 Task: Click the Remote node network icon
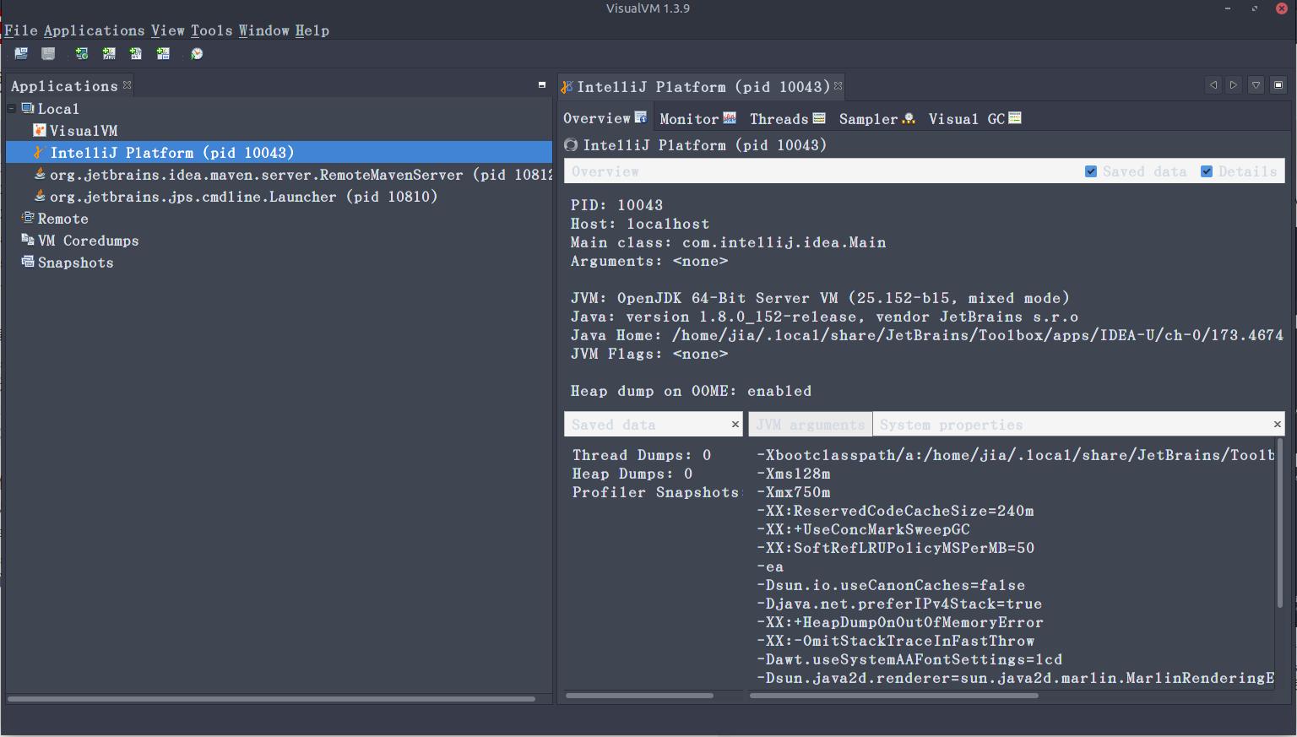28,218
